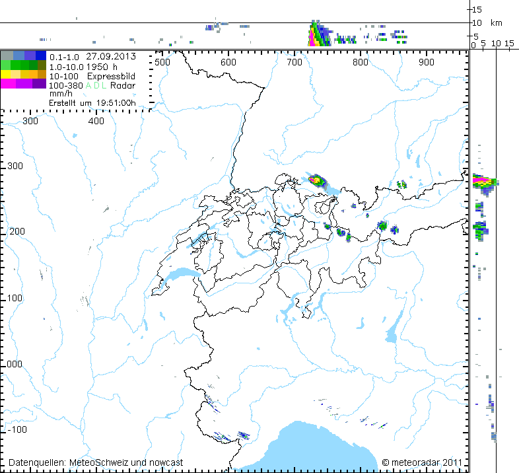
Task: Pick the dark blue swatch in the legend
Action: (x=41, y=55)
